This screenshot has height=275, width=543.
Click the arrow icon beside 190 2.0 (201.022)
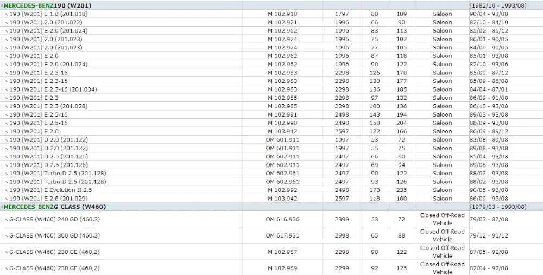click(7, 23)
